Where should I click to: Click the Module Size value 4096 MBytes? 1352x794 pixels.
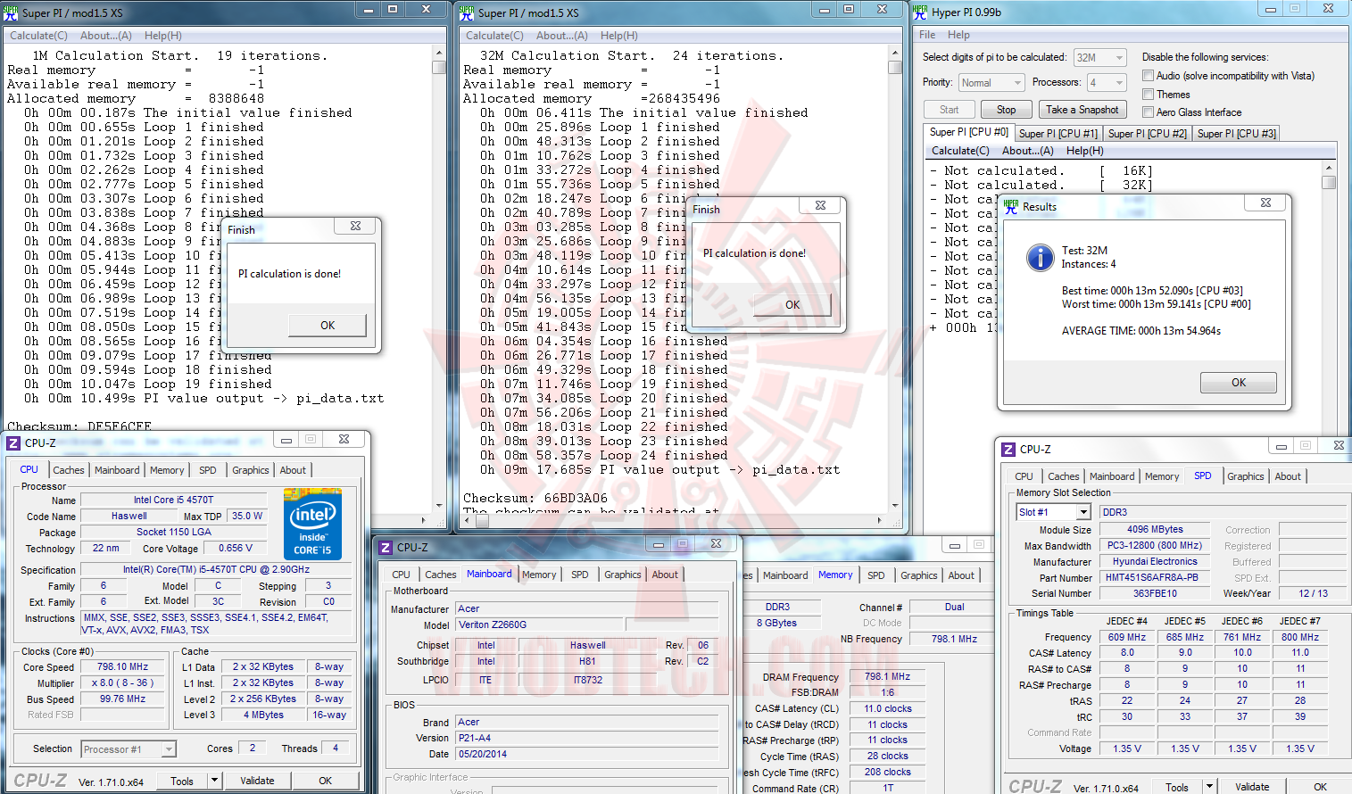click(1155, 529)
